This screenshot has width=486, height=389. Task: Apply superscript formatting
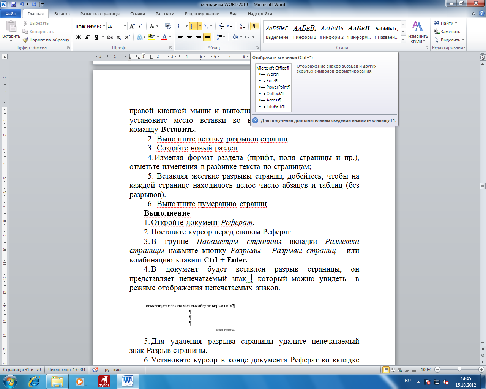127,37
